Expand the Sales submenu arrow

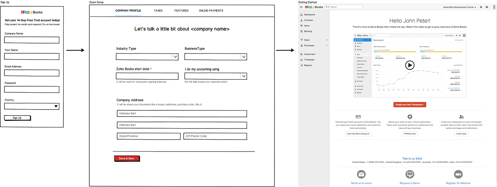[327, 40]
